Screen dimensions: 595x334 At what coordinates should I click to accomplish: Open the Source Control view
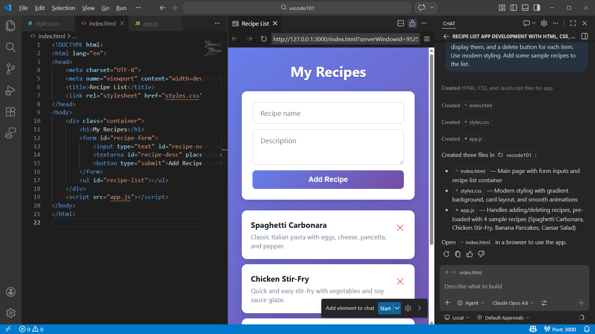(x=10, y=69)
